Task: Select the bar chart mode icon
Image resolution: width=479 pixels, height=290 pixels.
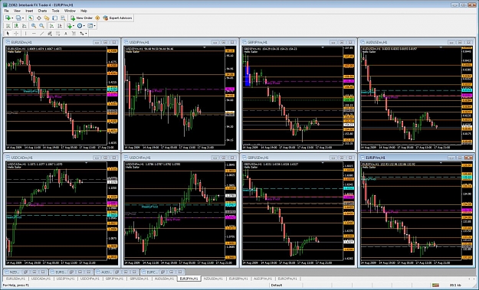Action: [x=8, y=26]
